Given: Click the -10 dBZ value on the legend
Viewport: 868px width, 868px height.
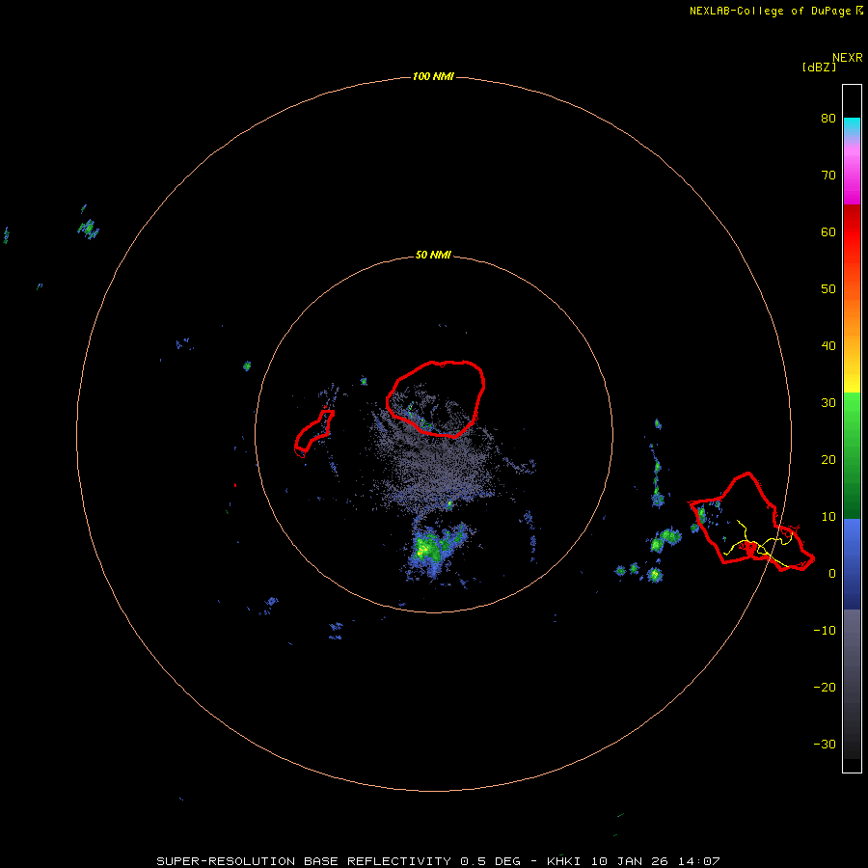Looking at the screenshot, I should pos(825,631).
